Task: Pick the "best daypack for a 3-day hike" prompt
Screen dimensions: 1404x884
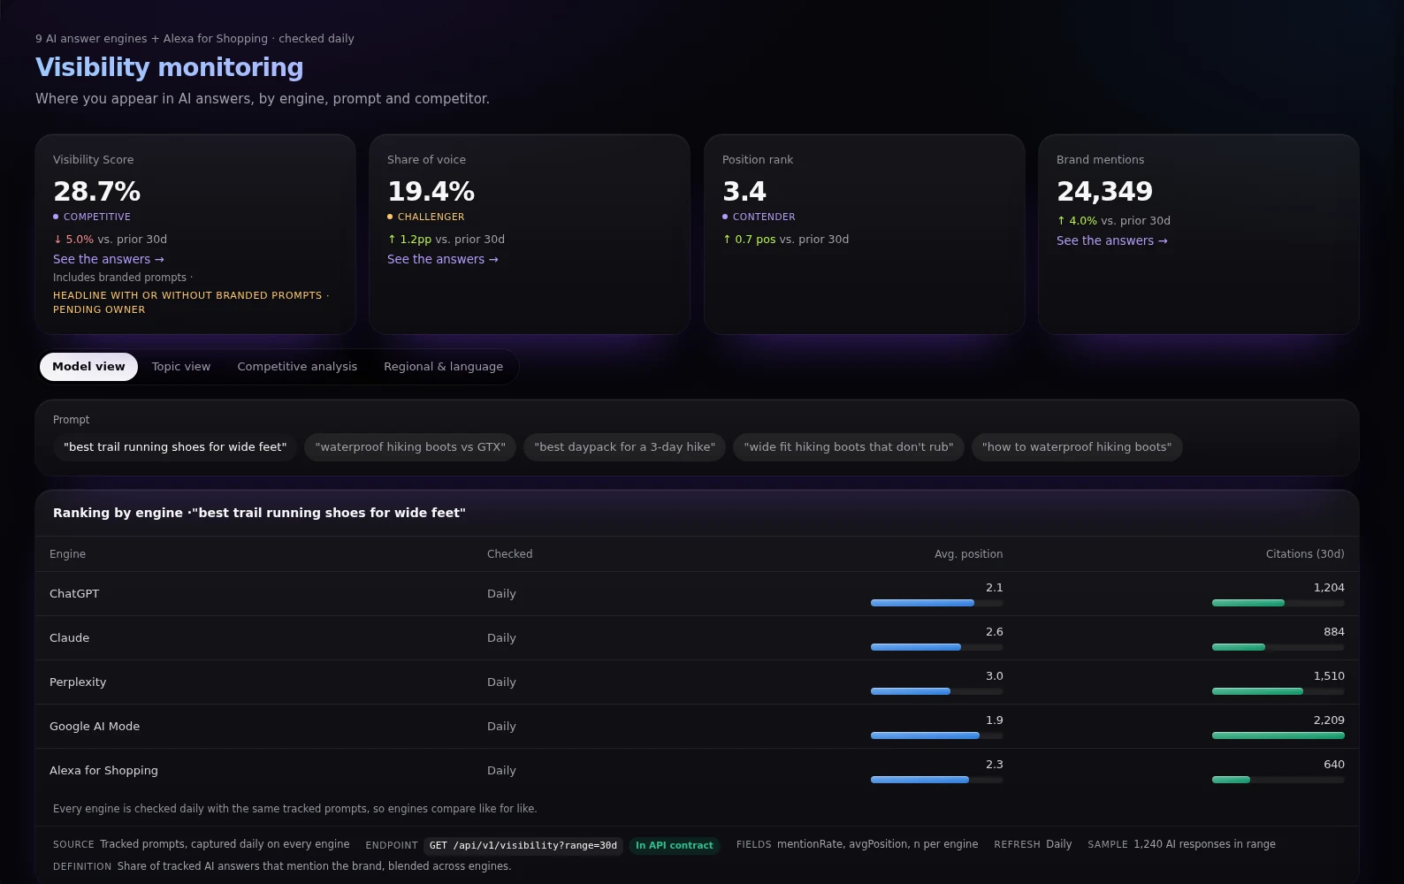Action: pos(625,447)
